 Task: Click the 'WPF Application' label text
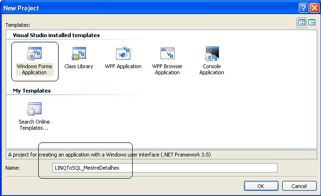123,66
